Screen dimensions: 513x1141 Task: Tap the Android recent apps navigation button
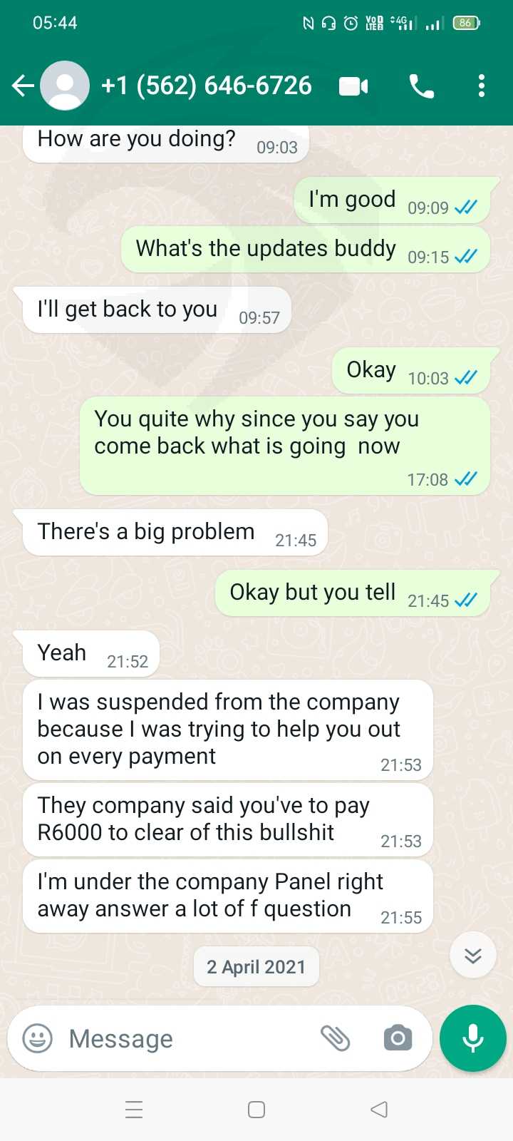click(x=134, y=1110)
